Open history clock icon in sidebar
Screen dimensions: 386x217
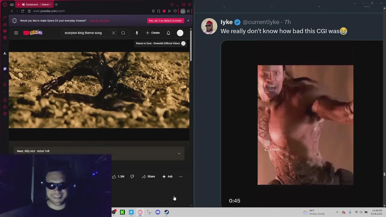[x=5, y=100]
